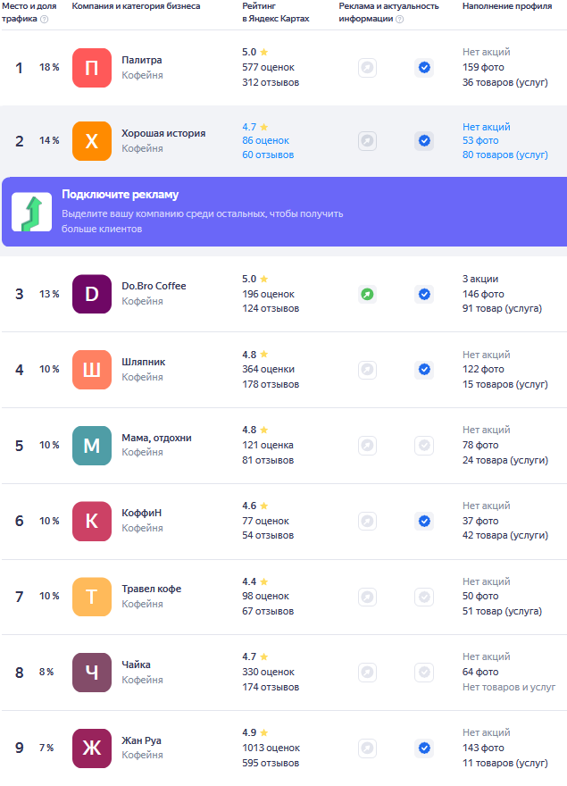
Task: Click the blue verified badge for Хорошая история
Action: point(424,141)
